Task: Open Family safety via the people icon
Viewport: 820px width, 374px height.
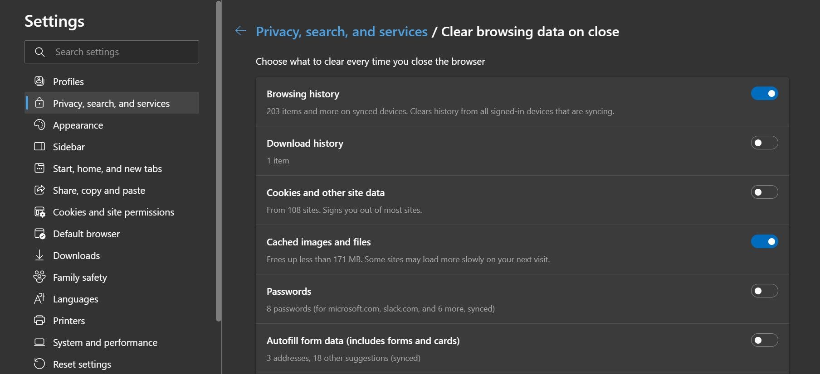Action: click(40, 277)
